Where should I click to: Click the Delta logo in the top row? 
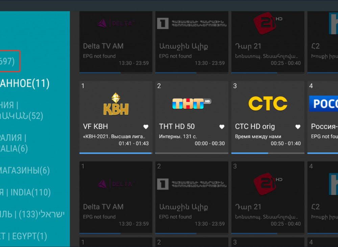pyautogui.click(x=116, y=23)
